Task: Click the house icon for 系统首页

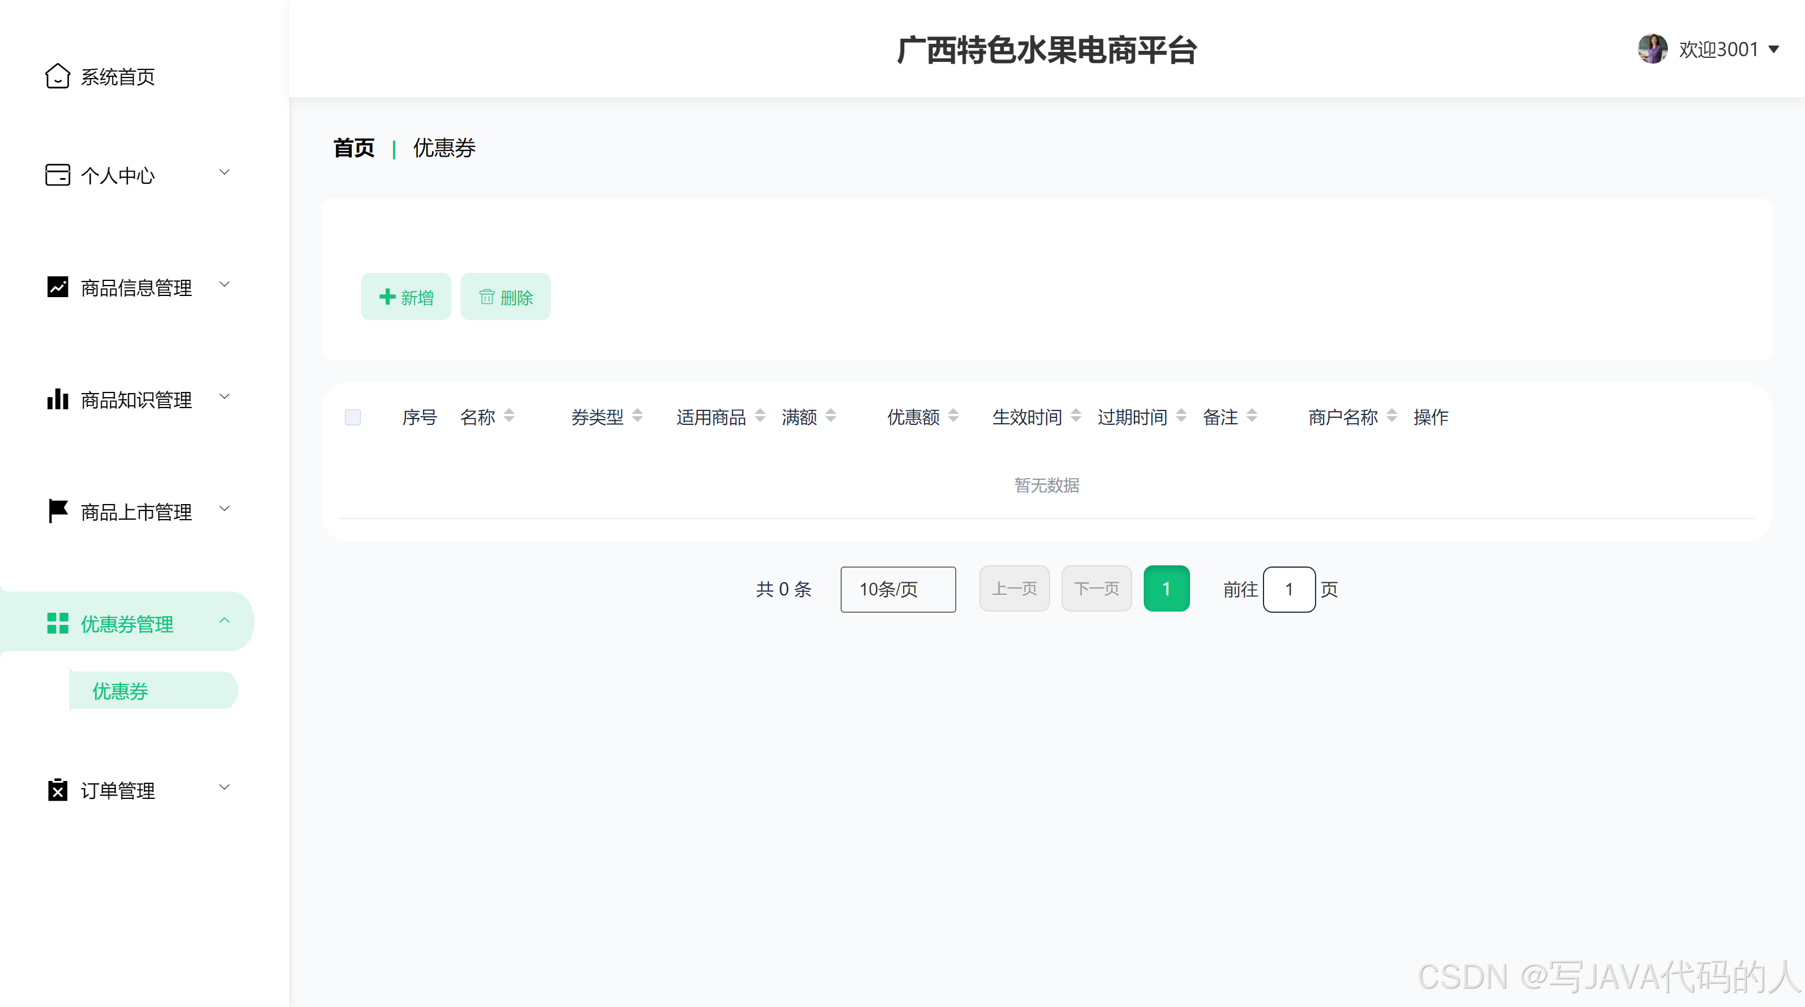Action: pos(57,76)
